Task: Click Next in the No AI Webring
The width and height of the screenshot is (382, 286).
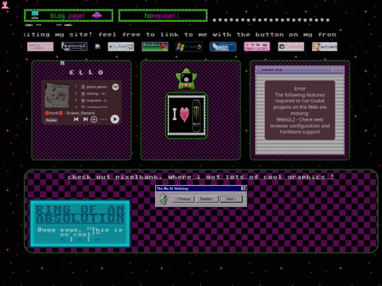Action: click(x=231, y=199)
